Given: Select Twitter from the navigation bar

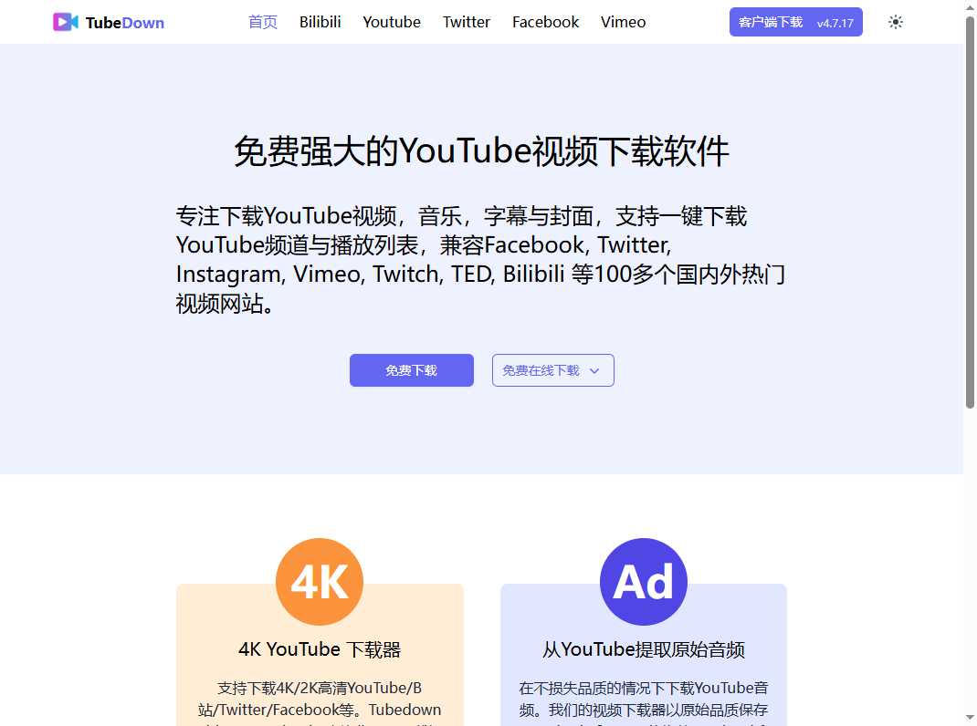Looking at the screenshot, I should 466,22.
